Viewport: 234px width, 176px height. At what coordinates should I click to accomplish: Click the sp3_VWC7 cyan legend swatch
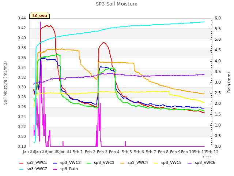[22, 169]
